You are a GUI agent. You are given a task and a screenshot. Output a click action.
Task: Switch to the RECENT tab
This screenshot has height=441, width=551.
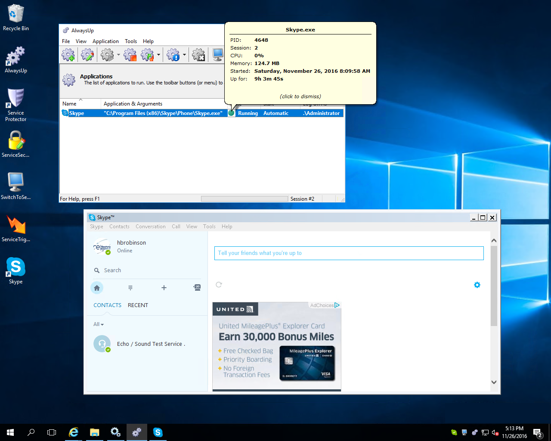pyautogui.click(x=138, y=305)
